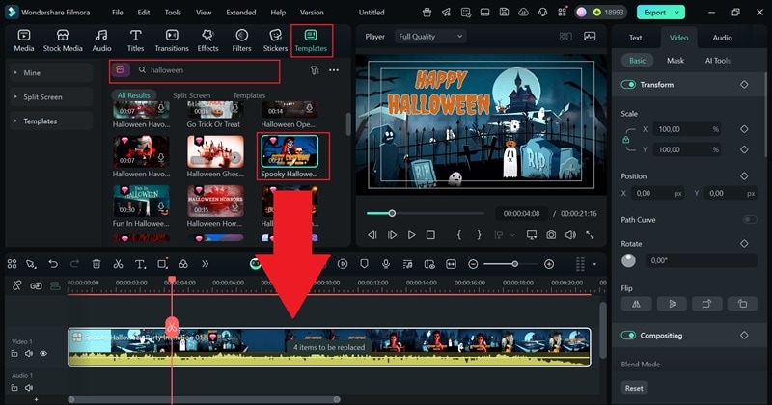Select the Text tool in timeline toolbar
The image size is (772, 405).
tap(140, 264)
